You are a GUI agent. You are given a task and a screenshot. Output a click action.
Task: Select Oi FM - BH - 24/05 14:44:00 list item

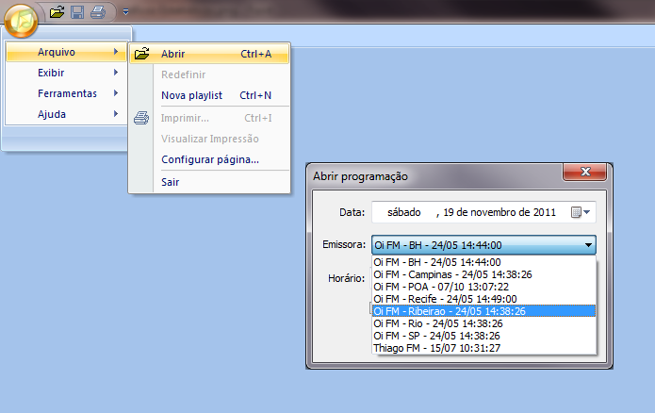coord(483,262)
